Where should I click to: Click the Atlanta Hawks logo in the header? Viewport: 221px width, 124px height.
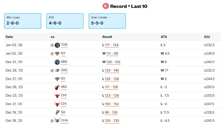(x=106, y=6)
